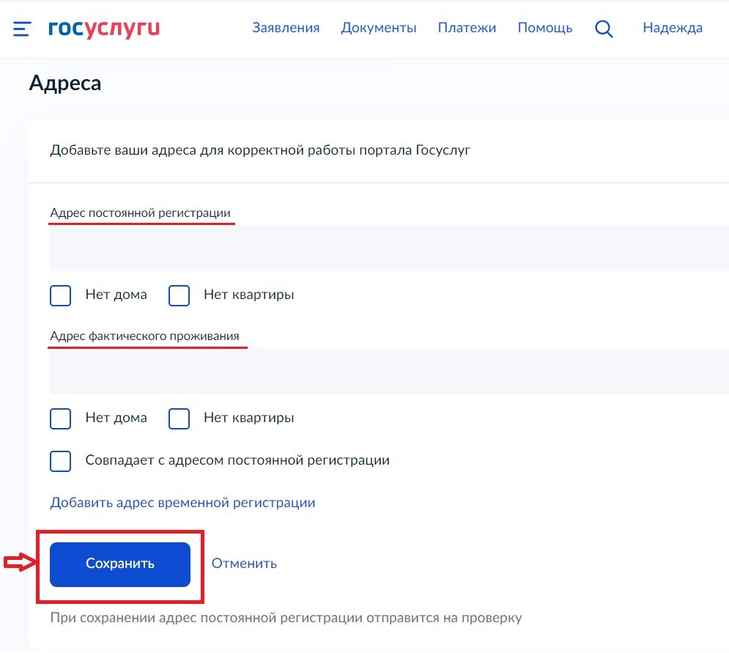
Task: Check 'Нет дома' under permanent registration address
Action: tap(60, 295)
